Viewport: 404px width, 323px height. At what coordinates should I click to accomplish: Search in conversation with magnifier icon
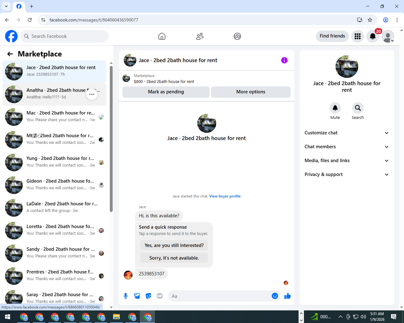(358, 108)
